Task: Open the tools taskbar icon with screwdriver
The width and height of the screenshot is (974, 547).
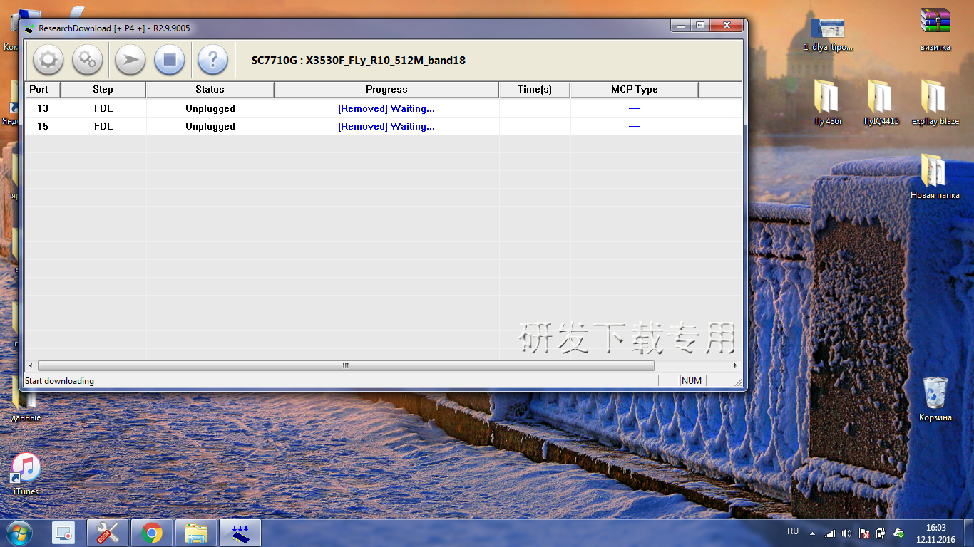Action: tap(108, 533)
